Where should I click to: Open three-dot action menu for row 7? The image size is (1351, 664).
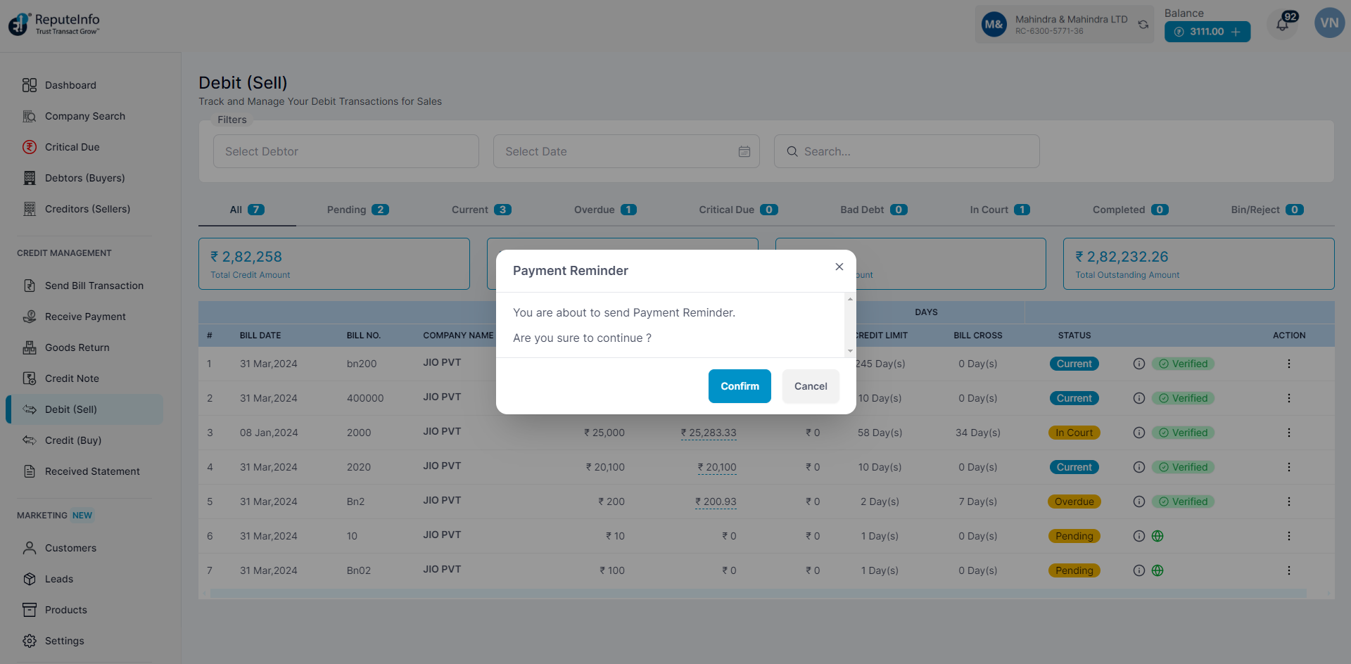click(x=1288, y=570)
